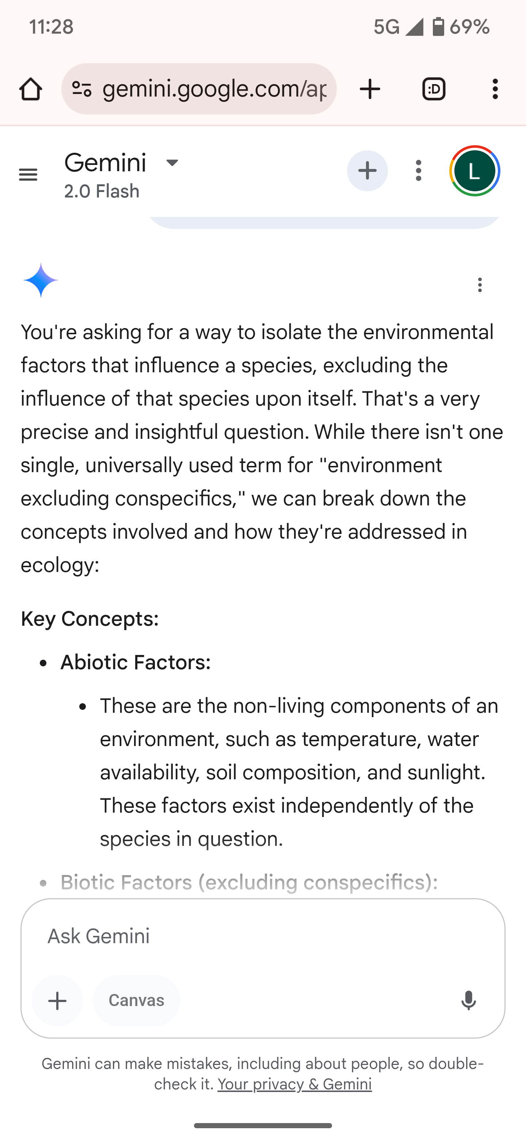Open Chrome home page icon

click(x=31, y=89)
